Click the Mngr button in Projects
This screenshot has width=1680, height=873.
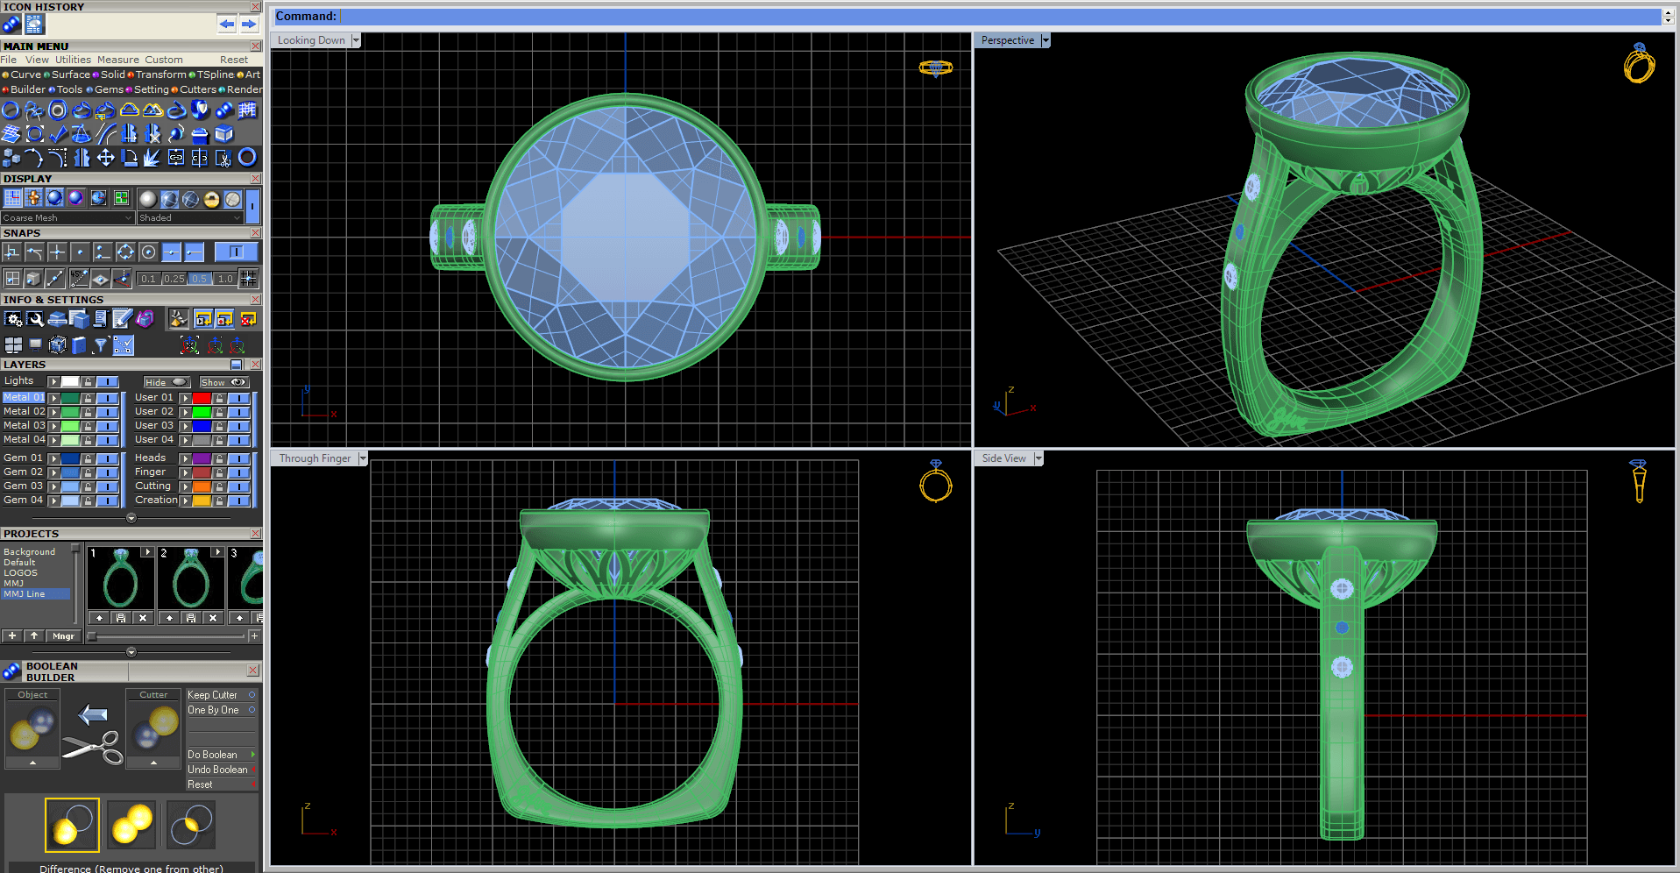63,636
